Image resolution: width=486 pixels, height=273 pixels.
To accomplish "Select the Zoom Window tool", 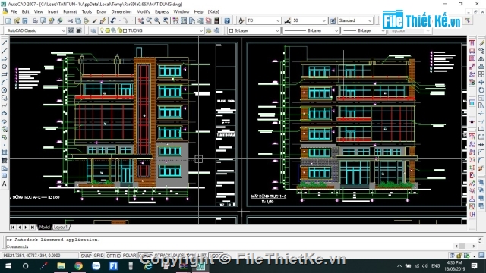I will (157, 20).
